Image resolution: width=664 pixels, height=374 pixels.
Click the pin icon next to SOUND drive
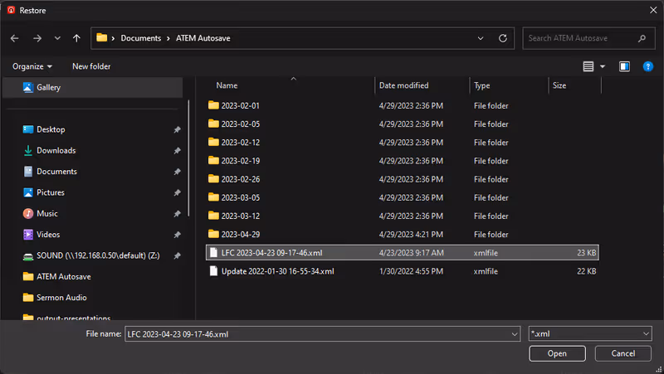click(177, 255)
